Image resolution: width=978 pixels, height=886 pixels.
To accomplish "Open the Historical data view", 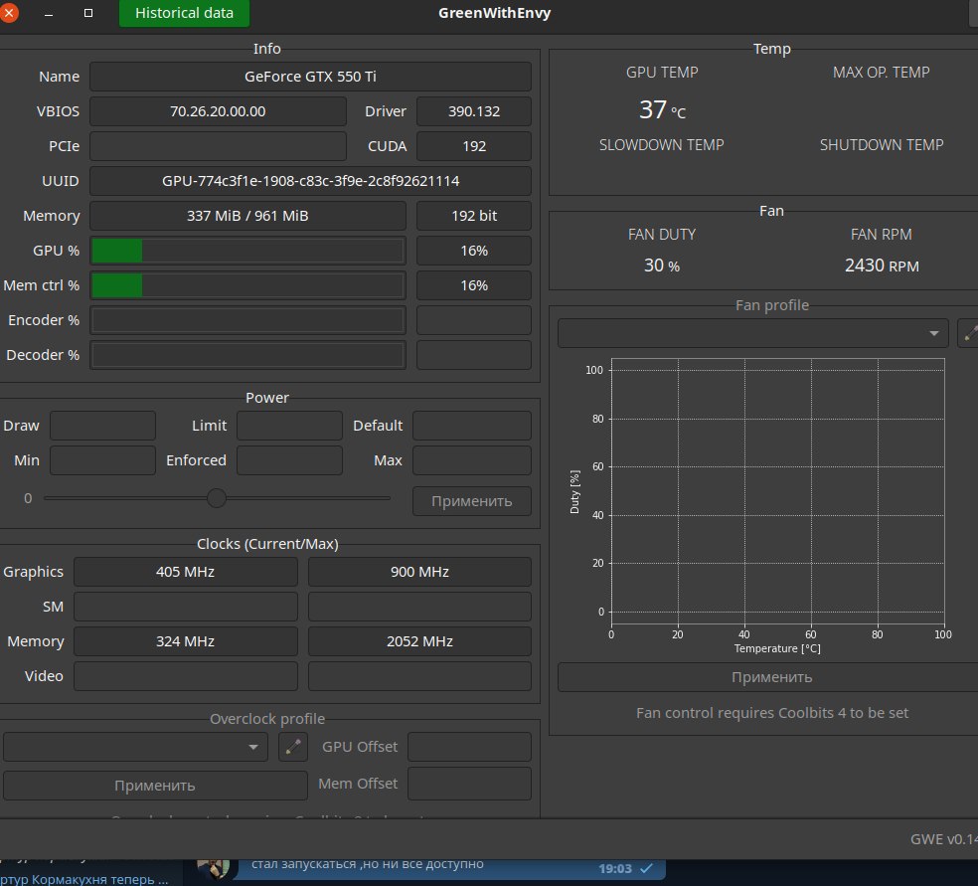I will pyautogui.click(x=184, y=13).
